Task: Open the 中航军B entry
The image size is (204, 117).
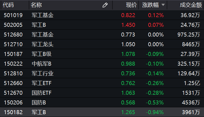Action: click(x=42, y=64)
